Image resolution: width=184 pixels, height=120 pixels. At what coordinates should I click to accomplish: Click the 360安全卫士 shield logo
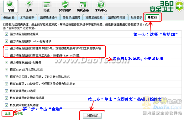179,6
